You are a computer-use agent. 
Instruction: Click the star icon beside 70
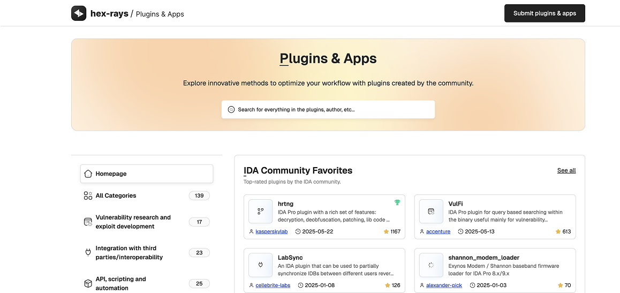tap(560, 286)
